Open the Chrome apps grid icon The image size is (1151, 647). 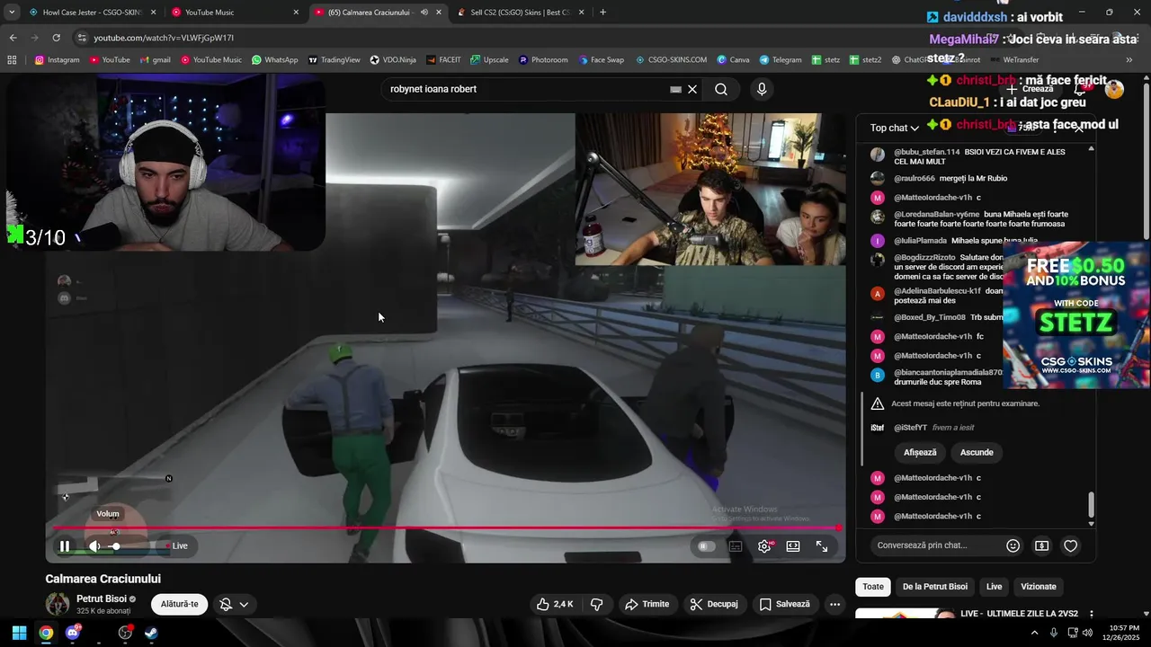point(12,60)
